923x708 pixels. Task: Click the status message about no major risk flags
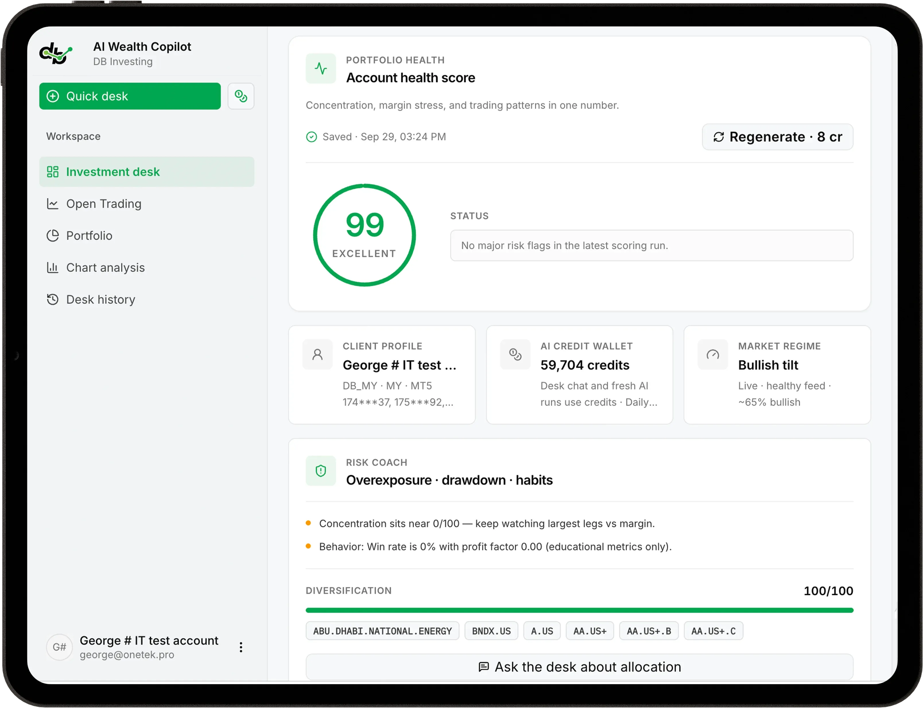[x=652, y=246]
